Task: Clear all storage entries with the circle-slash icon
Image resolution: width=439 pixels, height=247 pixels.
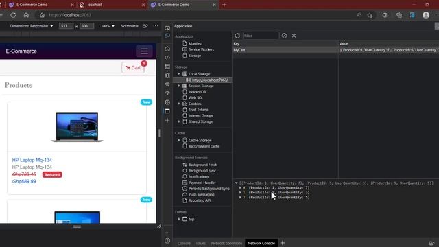Action: pos(284,36)
